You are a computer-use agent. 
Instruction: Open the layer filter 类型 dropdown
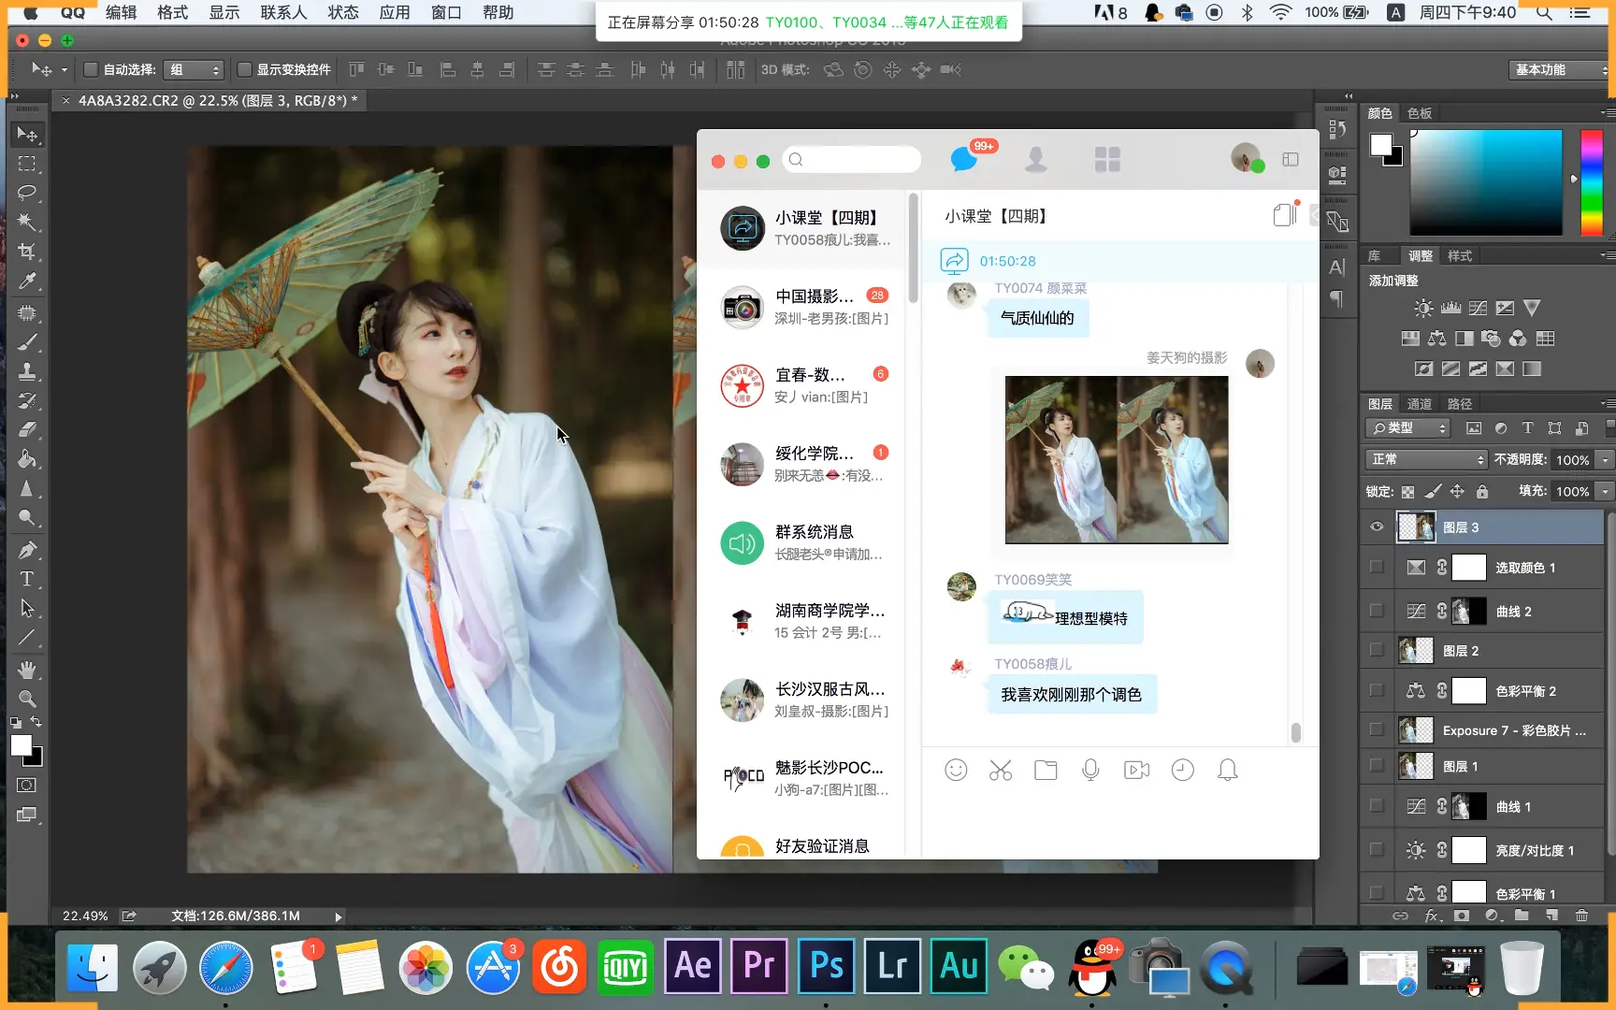(x=1407, y=427)
